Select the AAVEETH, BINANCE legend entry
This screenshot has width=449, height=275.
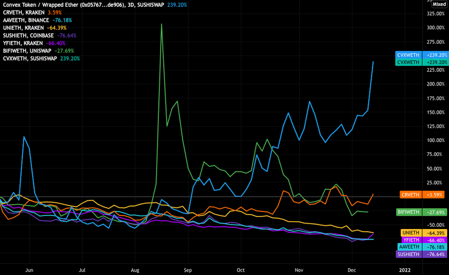click(x=26, y=20)
